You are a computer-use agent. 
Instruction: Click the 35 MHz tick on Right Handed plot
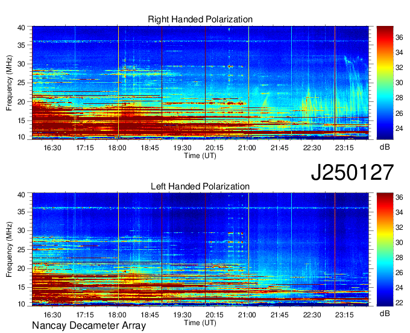coord(22,45)
